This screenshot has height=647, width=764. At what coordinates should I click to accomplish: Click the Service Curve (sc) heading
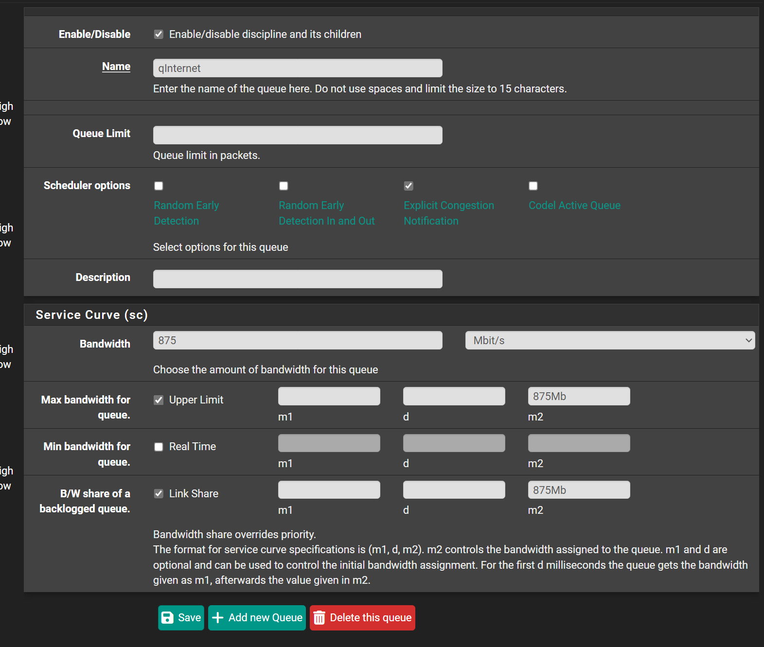[x=92, y=315]
